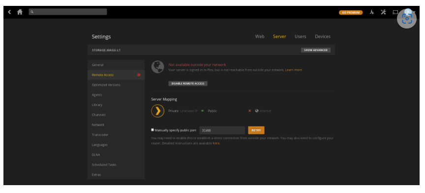Open Transcoder in the sidebar
Image resolution: width=425 pixels, height=193 pixels.
(116, 135)
